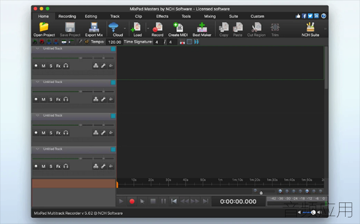Click the master volume slider at the bottom right
This screenshot has height=224, width=360.
coord(309,213)
